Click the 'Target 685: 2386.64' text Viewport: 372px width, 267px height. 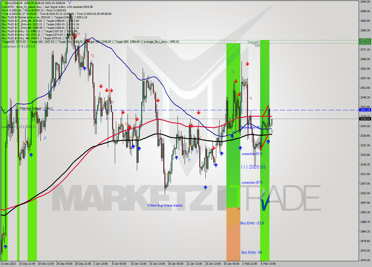coord(127,42)
